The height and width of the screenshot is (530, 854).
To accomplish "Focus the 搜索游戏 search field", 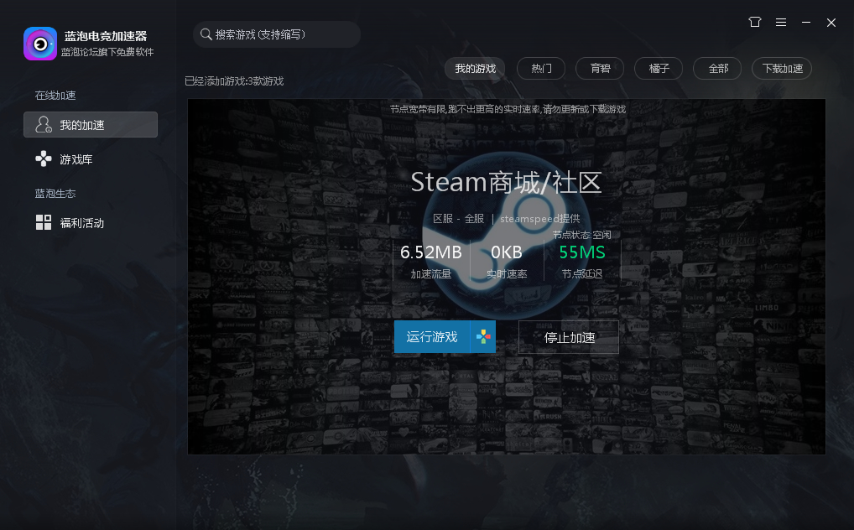I will [277, 34].
